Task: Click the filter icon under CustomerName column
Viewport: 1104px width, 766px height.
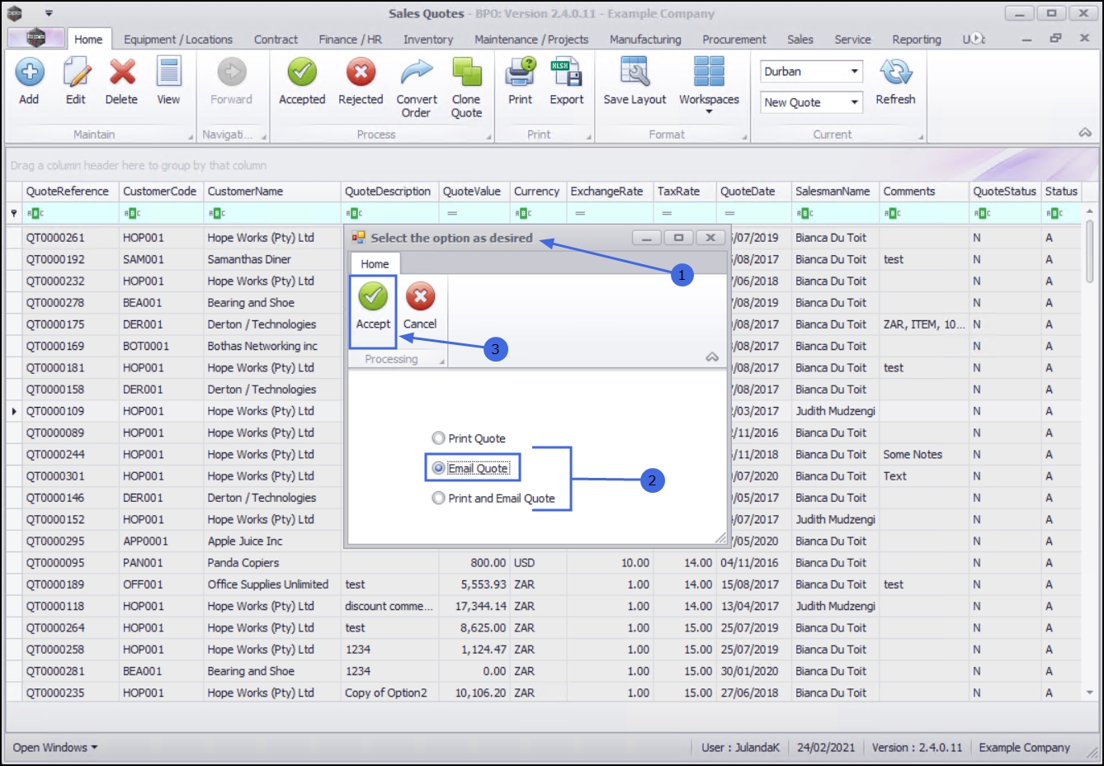Action: click(x=217, y=214)
